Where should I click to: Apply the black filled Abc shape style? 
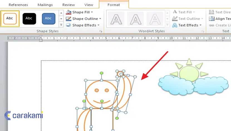[29, 19]
